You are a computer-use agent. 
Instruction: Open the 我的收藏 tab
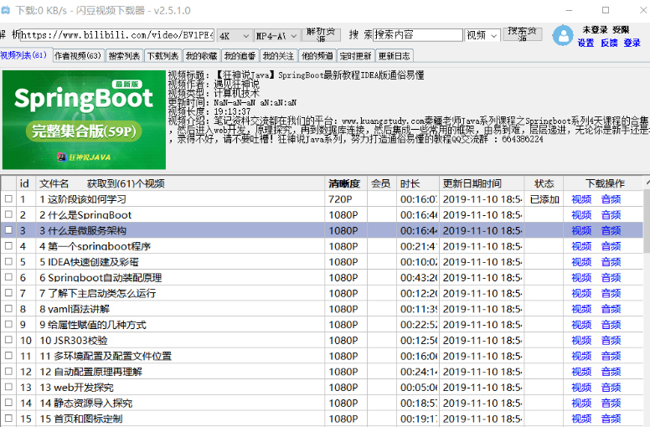pos(201,56)
